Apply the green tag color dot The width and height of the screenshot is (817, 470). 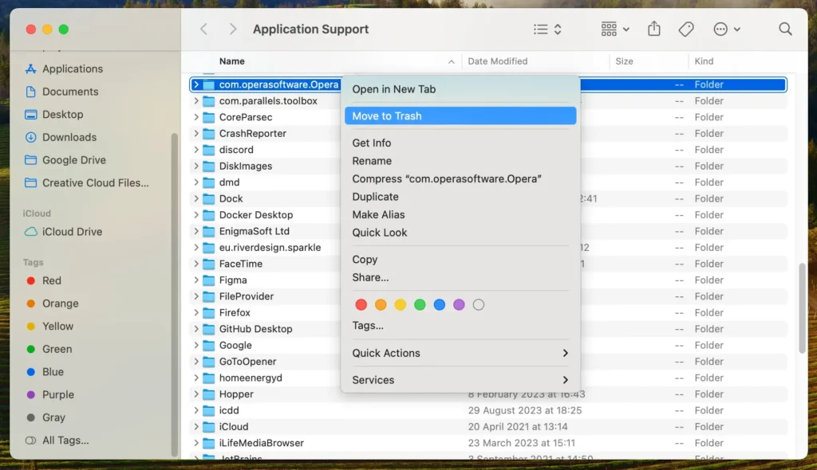(420, 305)
